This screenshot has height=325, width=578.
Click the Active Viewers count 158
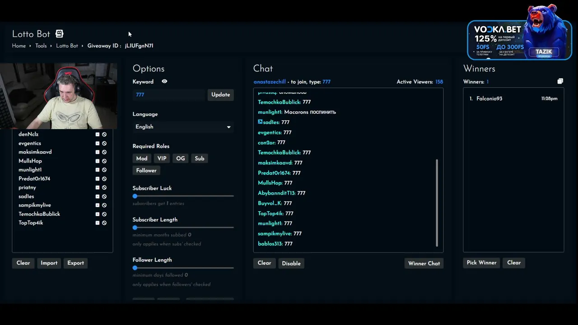pos(439,82)
